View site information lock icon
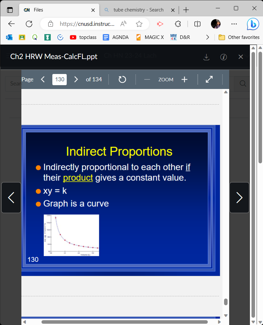 [x=50, y=24]
